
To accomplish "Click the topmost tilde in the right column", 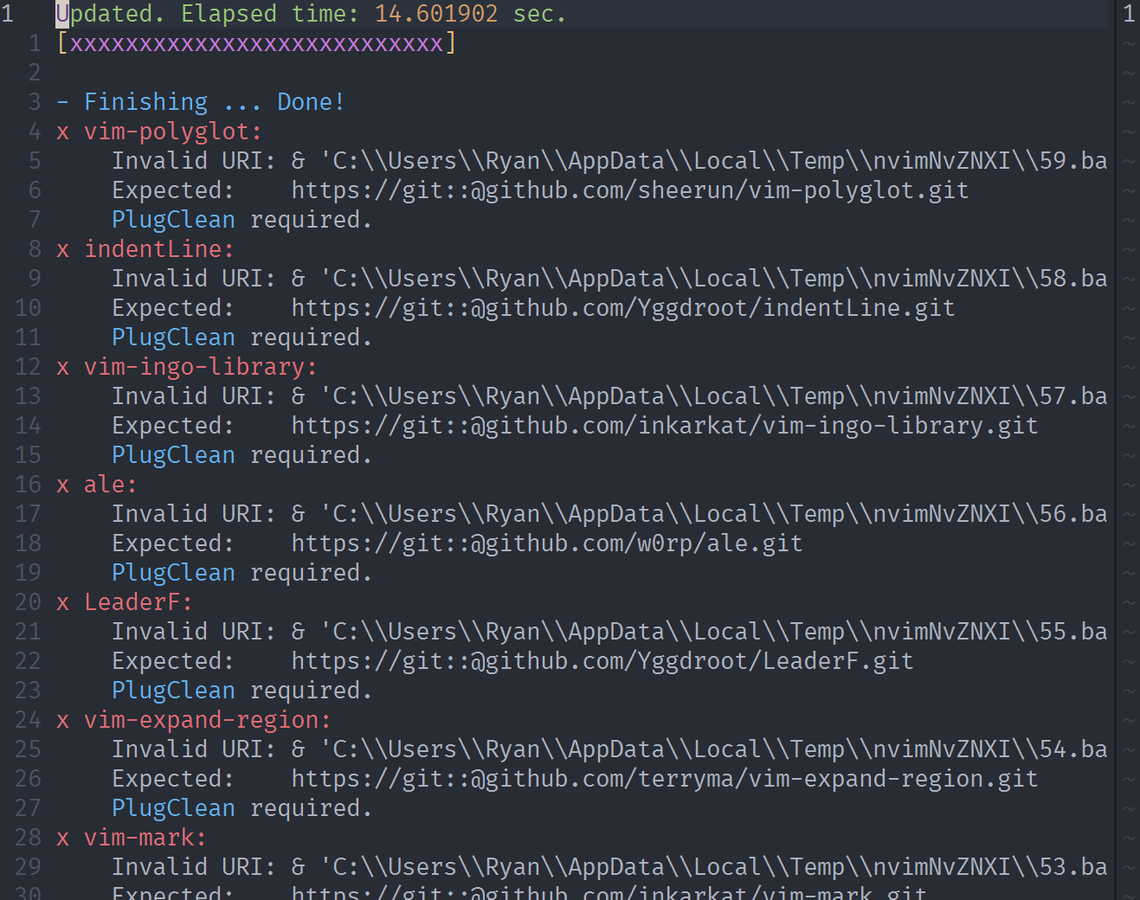I will (x=1130, y=42).
